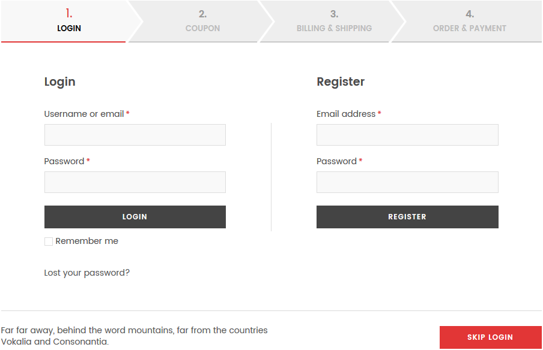Screen dimensions: 543x350
Task: Focus the Password field under Register
Action: (407, 182)
